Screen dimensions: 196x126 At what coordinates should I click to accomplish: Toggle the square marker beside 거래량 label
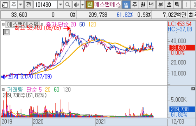[4, 89]
